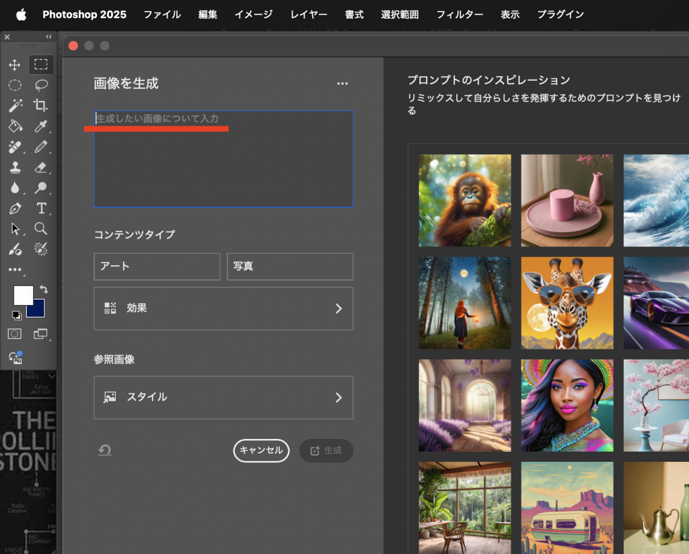Open the three-dot options menu beside 画像を生成

(x=342, y=83)
